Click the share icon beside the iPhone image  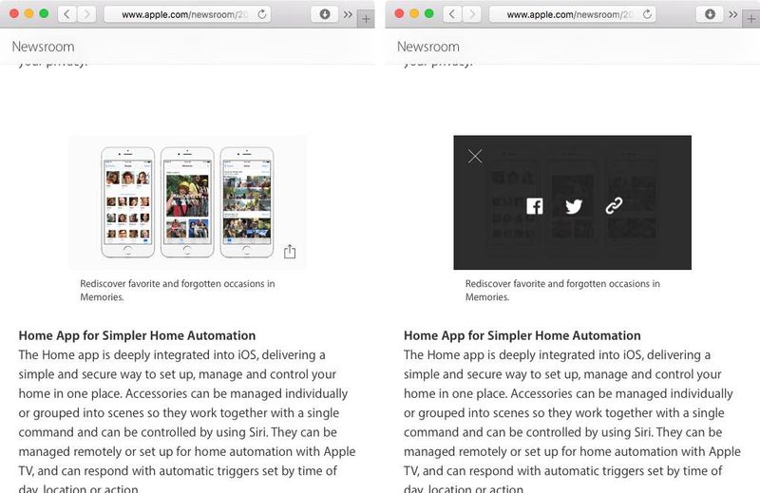pyautogui.click(x=290, y=252)
